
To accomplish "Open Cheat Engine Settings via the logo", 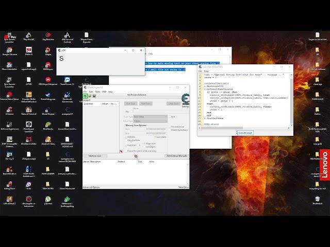I will click(x=186, y=101).
